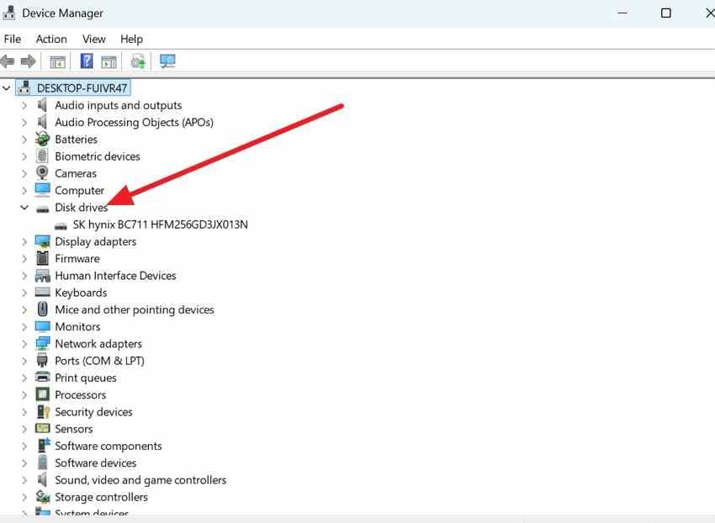Click the Human Interface Devices icon

[x=42, y=276]
